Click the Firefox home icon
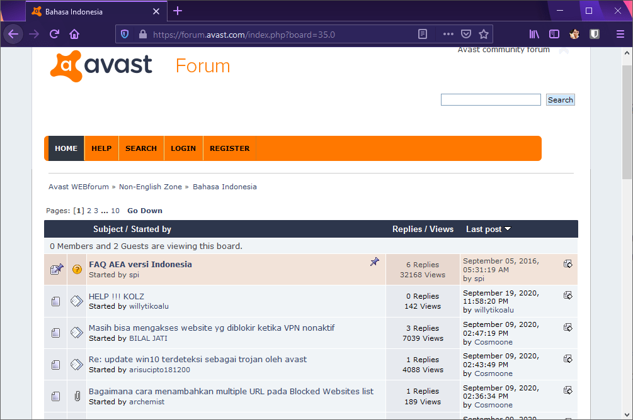This screenshot has width=633, height=420. click(x=74, y=34)
